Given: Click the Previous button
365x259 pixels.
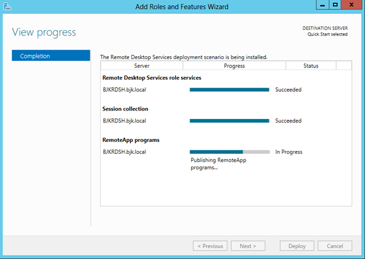Looking at the screenshot, I should pyautogui.click(x=210, y=246).
